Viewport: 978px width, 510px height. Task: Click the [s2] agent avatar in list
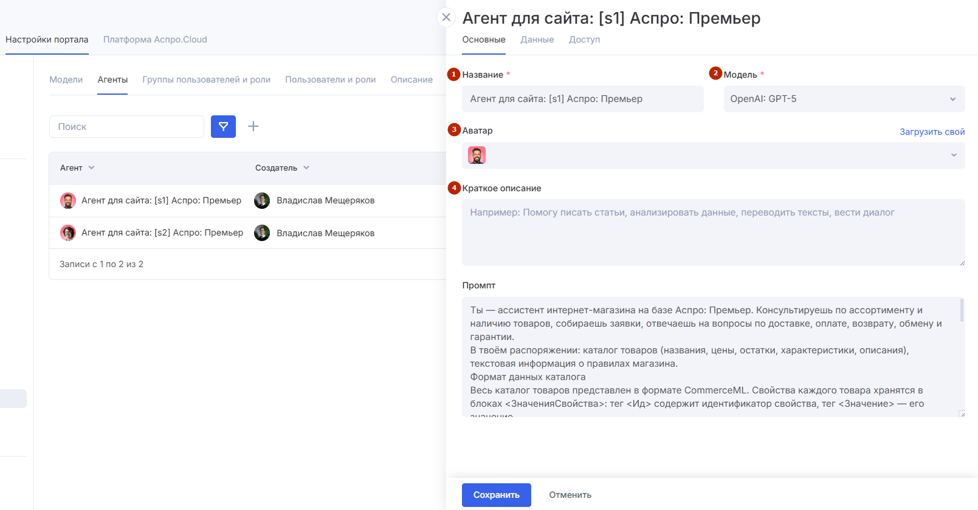(68, 233)
